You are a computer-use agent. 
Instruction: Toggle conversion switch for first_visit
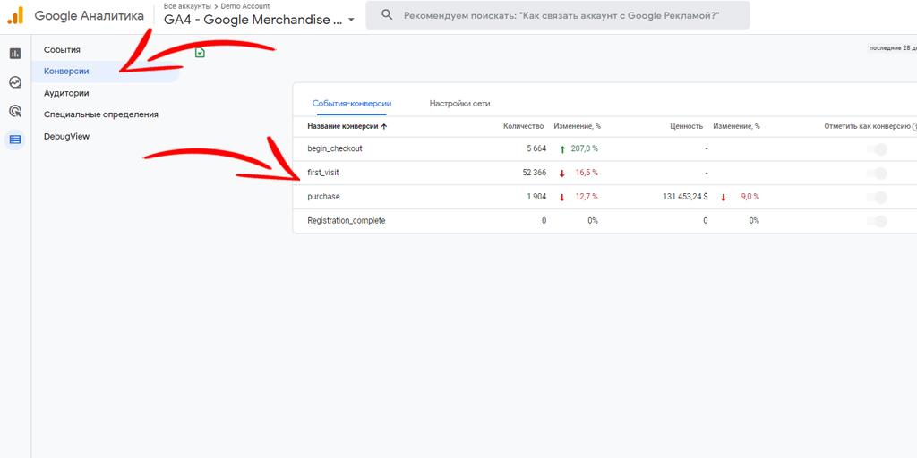878,173
